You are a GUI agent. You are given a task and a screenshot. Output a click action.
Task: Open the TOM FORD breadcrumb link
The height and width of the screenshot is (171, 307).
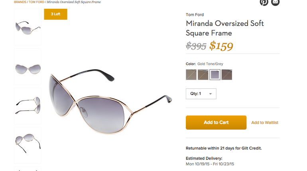(36, 2)
